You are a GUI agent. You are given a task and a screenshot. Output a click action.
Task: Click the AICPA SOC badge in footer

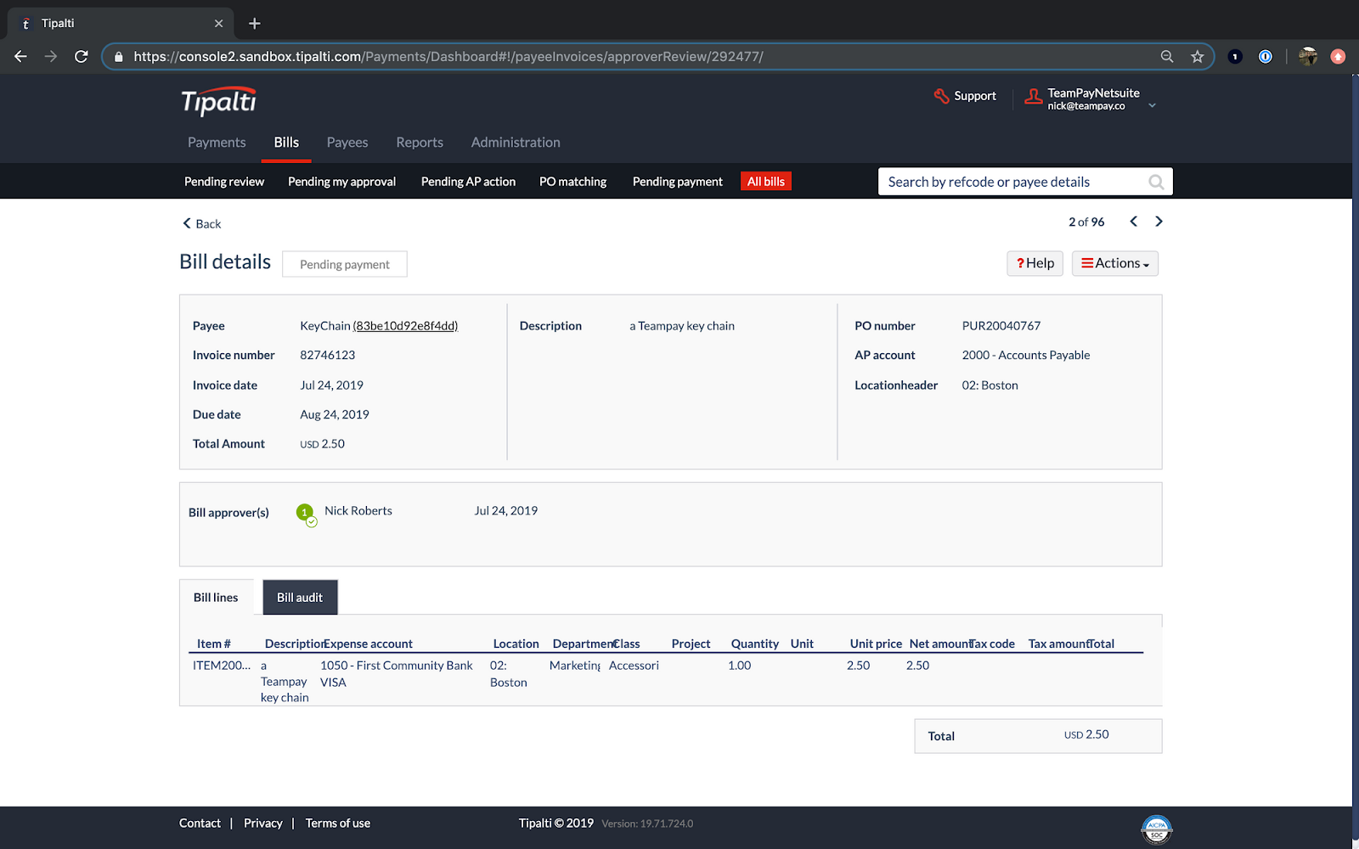tap(1156, 829)
